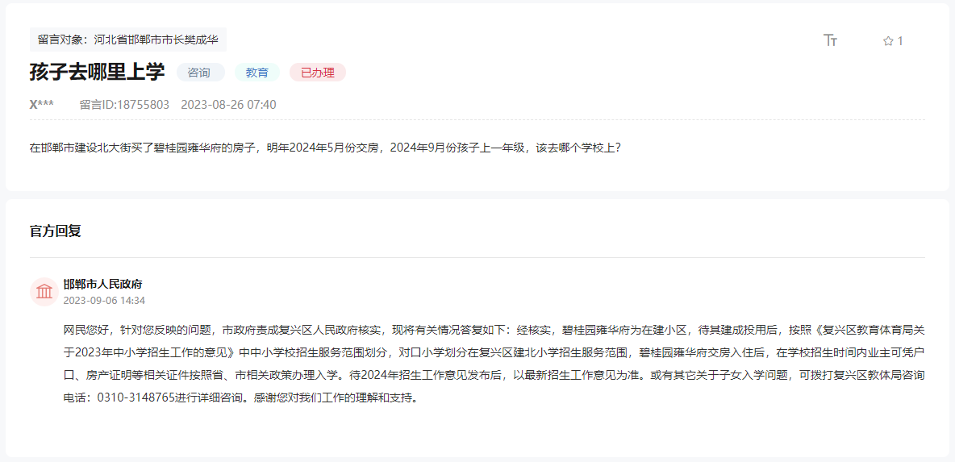Click the title 孩子去哪里上学
The height and width of the screenshot is (462, 955).
[98, 72]
